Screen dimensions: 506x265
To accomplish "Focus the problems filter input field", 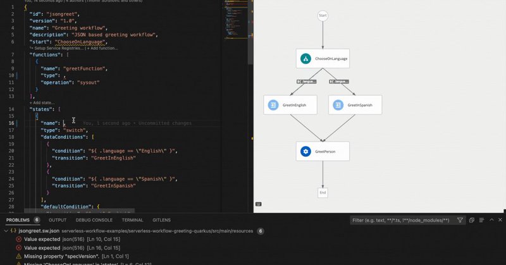I will [x=402, y=220].
